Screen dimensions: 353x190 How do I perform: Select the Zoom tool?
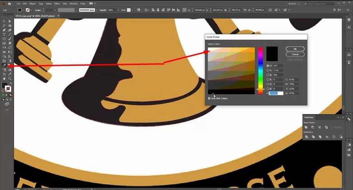(9, 79)
